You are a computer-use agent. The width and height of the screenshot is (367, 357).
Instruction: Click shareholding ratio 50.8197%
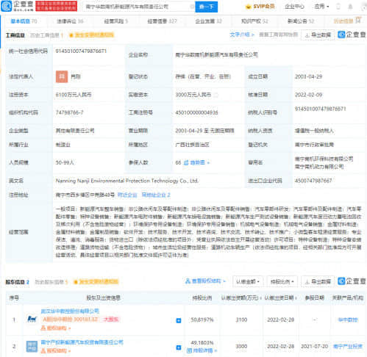point(202,320)
